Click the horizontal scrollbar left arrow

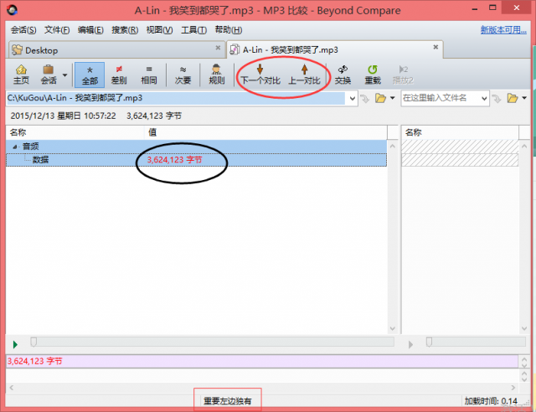(x=12, y=388)
